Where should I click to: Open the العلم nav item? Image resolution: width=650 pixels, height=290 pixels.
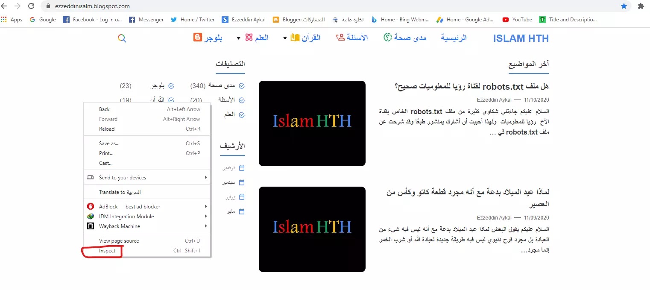(257, 38)
